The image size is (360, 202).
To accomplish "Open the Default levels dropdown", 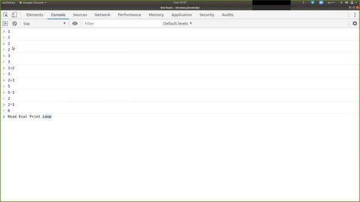I will 178,24.
